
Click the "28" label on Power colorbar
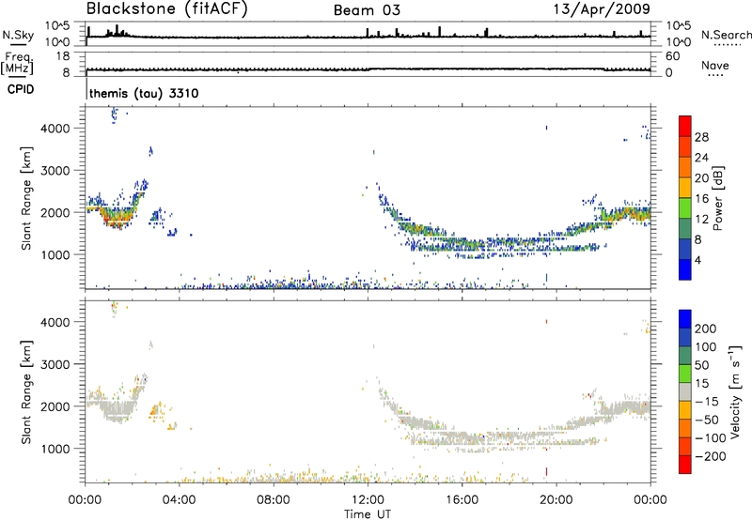(701, 137)
